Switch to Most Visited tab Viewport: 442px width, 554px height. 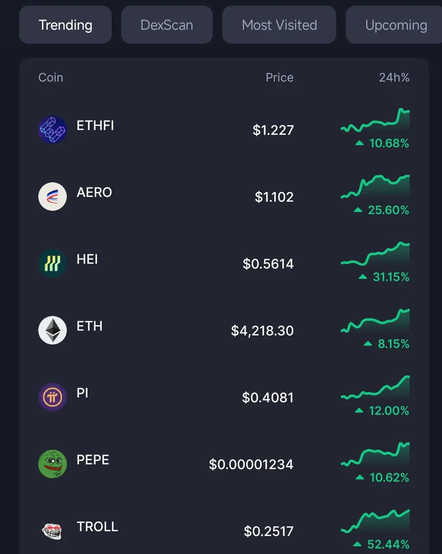click(279, 25)
